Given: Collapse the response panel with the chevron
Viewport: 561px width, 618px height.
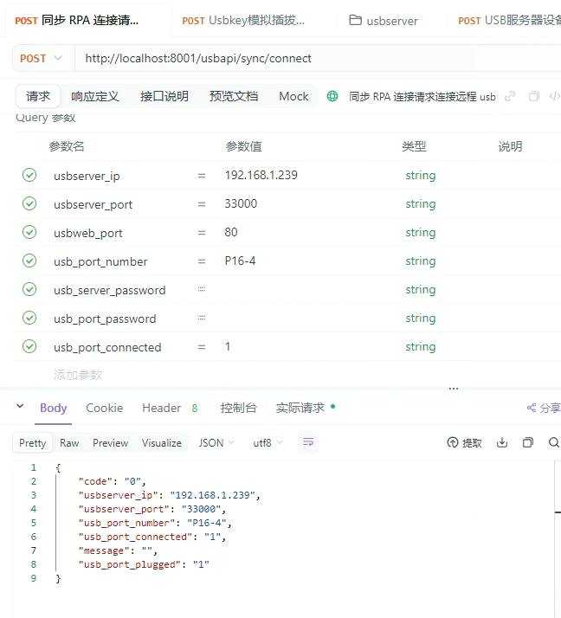Looking at the screenshot, I should [20, 407].
